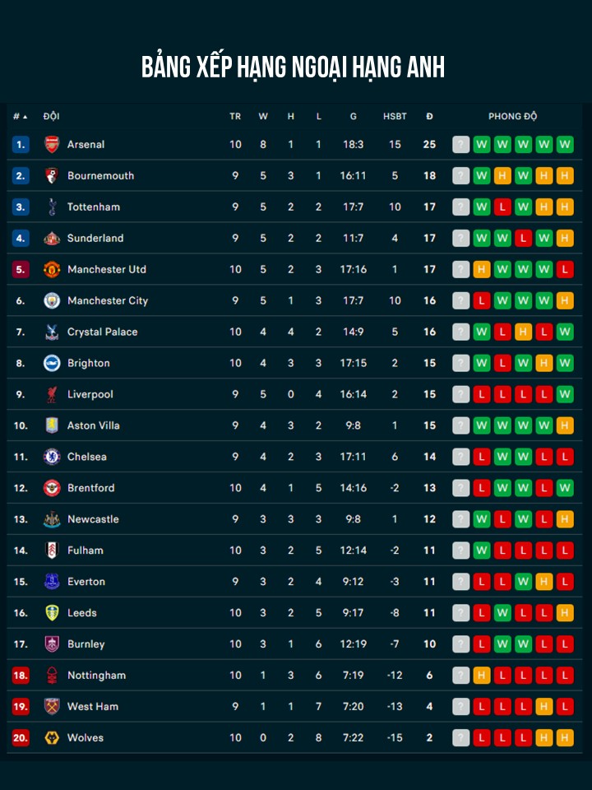The width and height of the screenshot is (592, 790).
Task: Click Arsenal's gray question mark form box
Action: [461, 145]
